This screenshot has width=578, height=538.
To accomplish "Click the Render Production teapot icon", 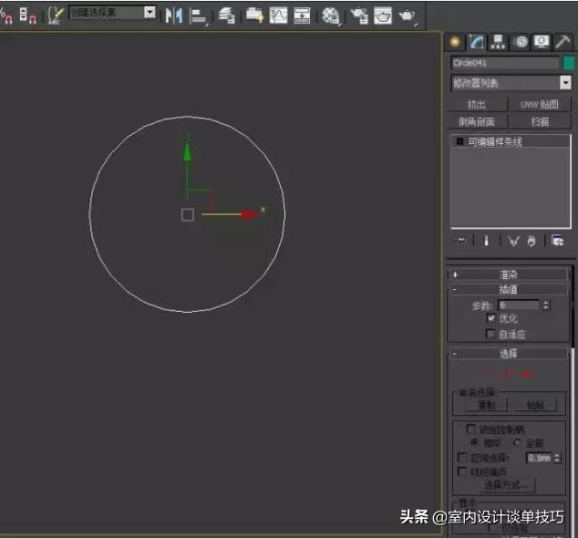I will coord(407,16).
